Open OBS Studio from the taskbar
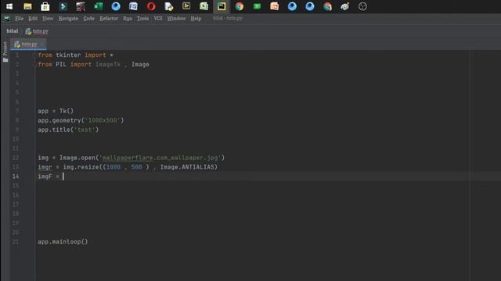This screenshot has height=281, width=501. pos(362,6)
